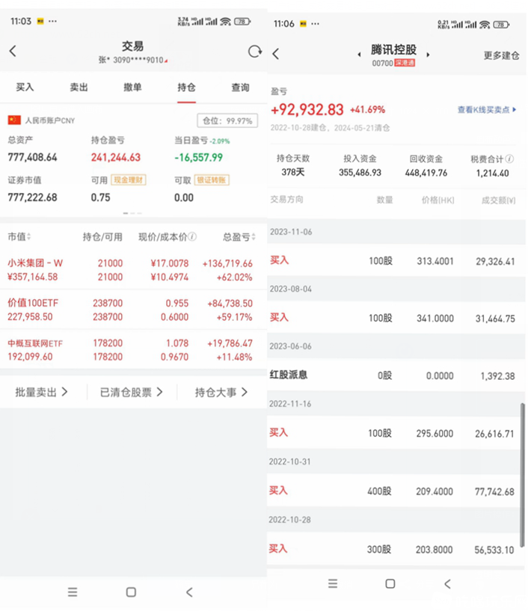Select 2022-10-28 买入 300股 row
Viewport: 528px width, 611px height.
coord(396,549)
